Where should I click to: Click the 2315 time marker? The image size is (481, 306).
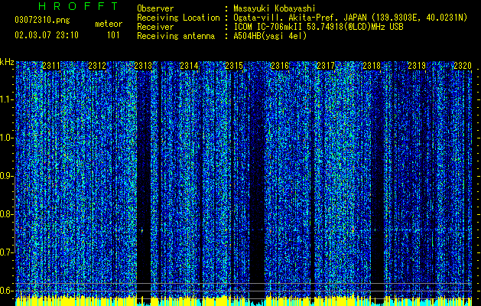tap(234, 66)
